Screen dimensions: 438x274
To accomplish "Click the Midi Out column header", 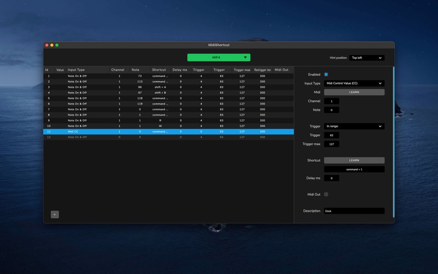I will [x=283, y=70].
